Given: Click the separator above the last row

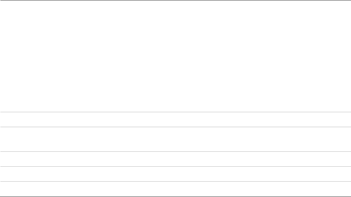Looking at the screenshot, I should point(175,181).
